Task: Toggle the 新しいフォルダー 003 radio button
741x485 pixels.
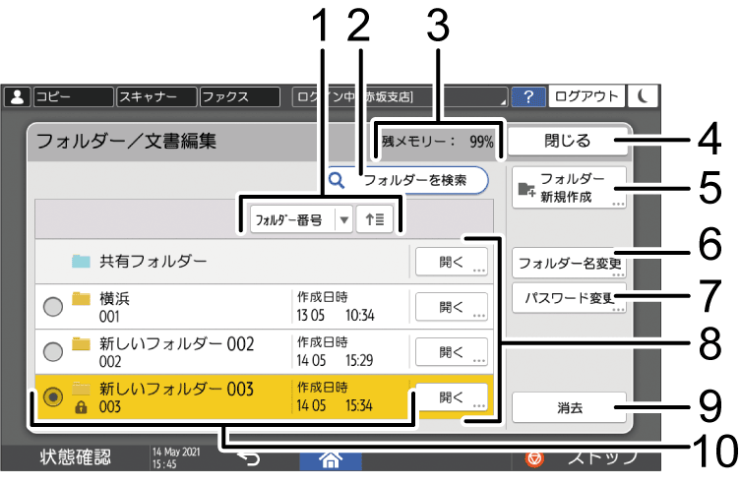Action: (52, 397)
